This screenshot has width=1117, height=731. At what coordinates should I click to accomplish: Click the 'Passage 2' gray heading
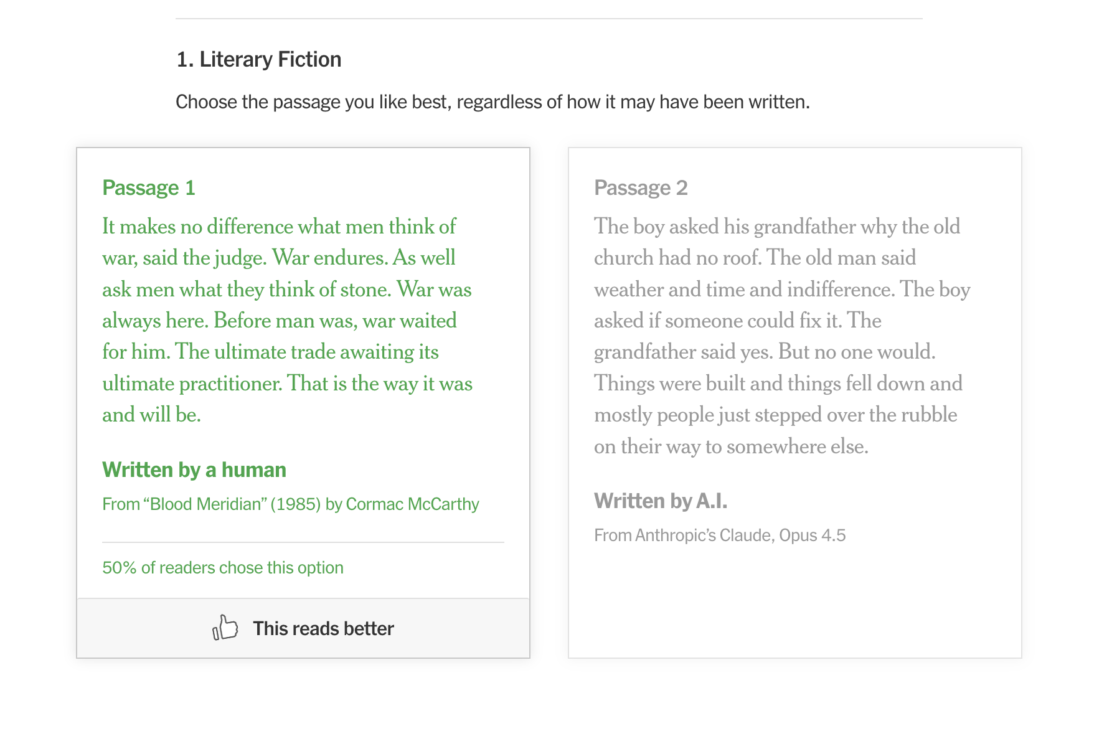[641, 187]
